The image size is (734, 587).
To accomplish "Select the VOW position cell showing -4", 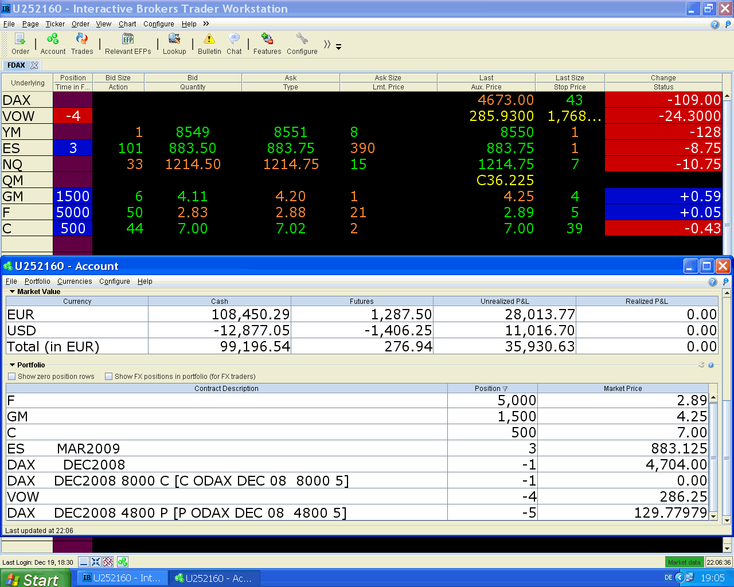I will pyautogui.click(x=73, y=116).
